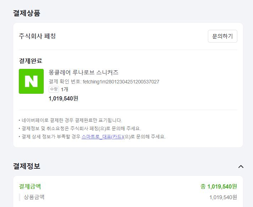The image size is (253, 207).
Task: Select the 상품금액 row label
Action: [x=34, y=197]
